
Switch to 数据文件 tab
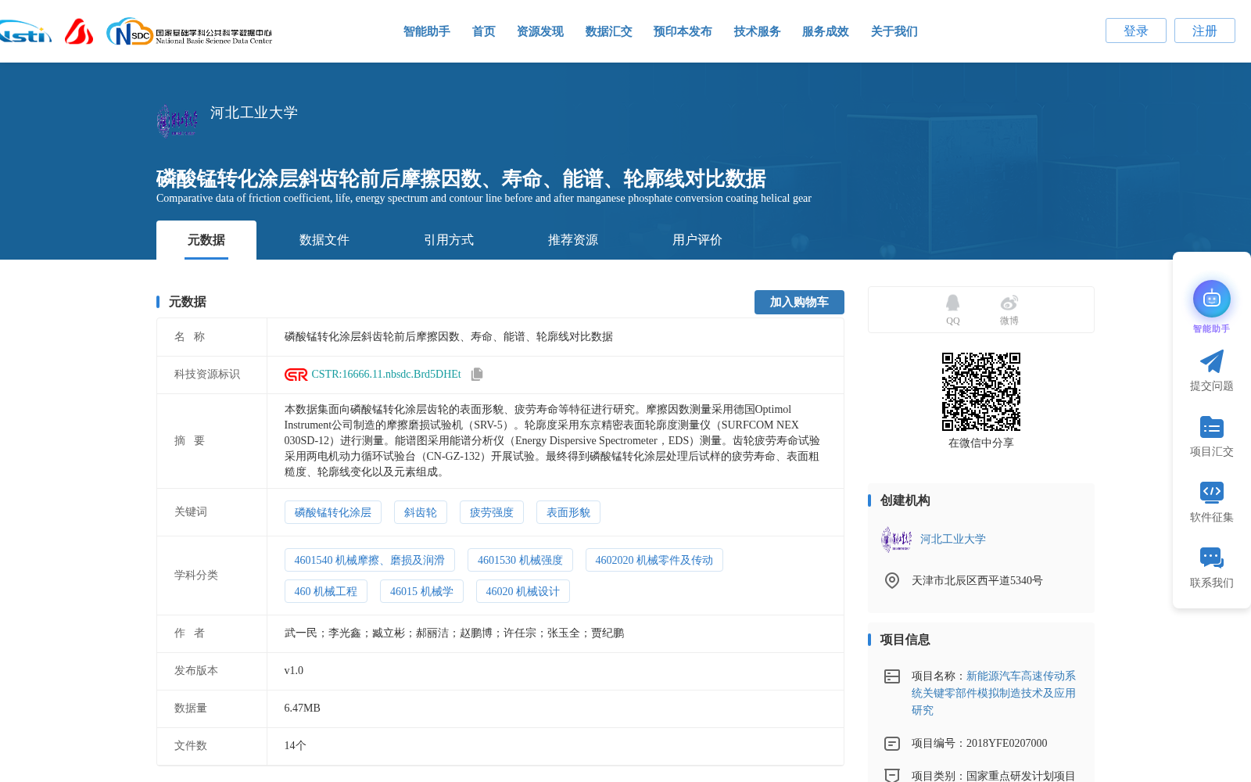point(324,240)
